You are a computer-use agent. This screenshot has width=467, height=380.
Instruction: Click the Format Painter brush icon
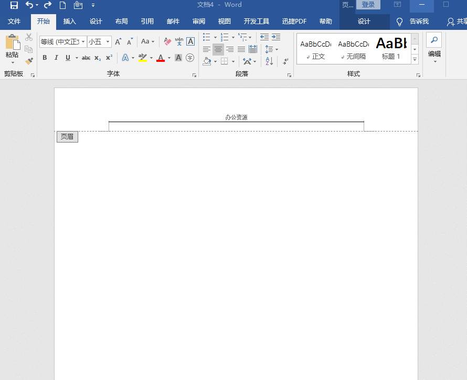coord(29,61)
